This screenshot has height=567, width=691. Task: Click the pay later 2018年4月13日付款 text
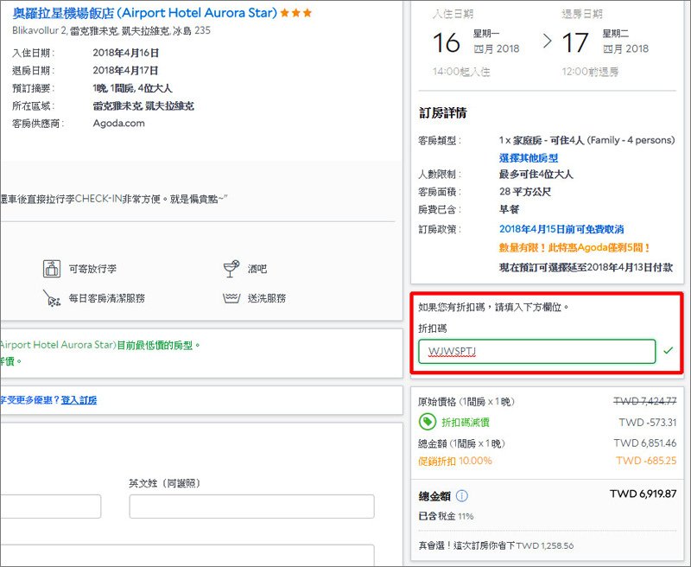pos(586,267)
